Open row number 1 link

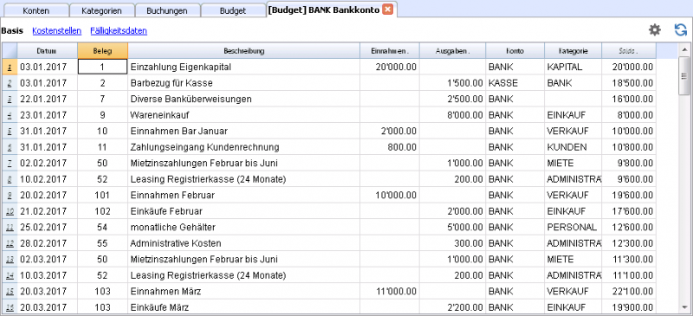click(x=10, y=68)
